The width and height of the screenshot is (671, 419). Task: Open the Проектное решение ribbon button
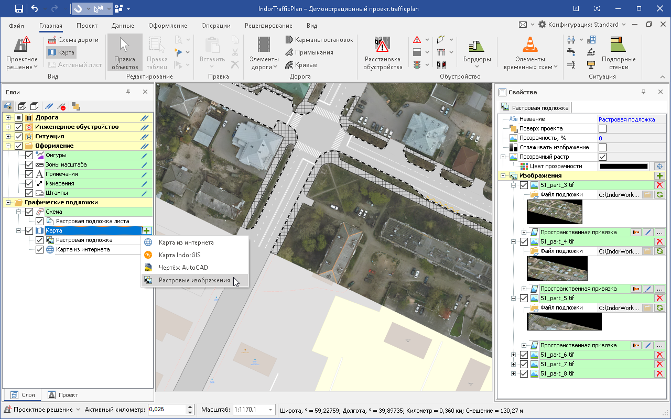coord(22,52)
